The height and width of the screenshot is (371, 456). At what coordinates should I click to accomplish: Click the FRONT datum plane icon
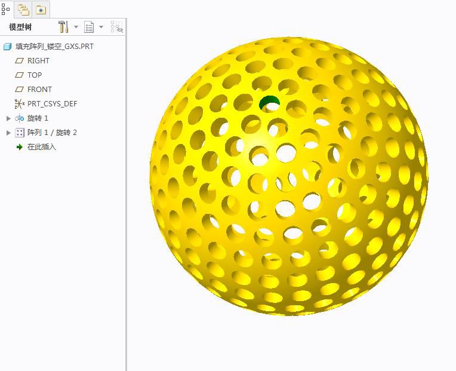click(19, 89)
